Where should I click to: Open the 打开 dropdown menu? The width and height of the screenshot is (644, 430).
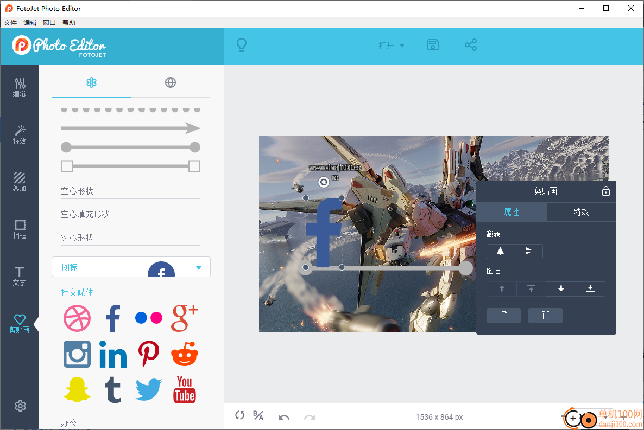coord(391,45)
